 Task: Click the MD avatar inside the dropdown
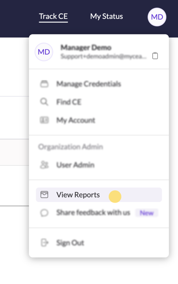point(44,52)
